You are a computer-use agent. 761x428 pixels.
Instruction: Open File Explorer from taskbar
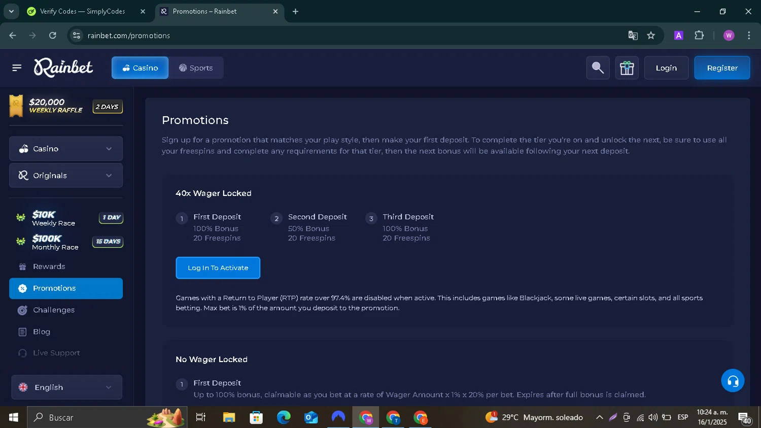[x=229, y=417]
